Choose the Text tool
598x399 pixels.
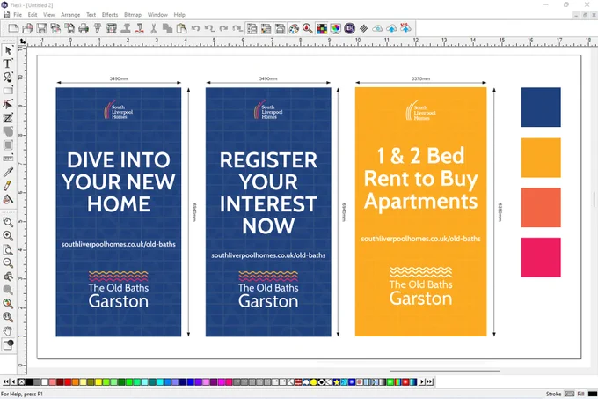[x=8, y=63]
